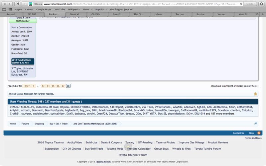266x166 pixels.
Task: Jump to page 55
Action: [x=53, y=86]
